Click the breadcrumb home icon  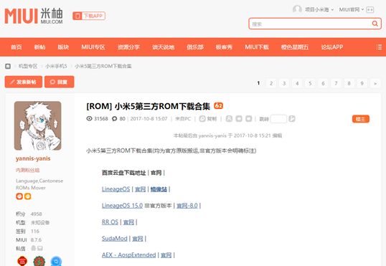[x=8, y=66]
